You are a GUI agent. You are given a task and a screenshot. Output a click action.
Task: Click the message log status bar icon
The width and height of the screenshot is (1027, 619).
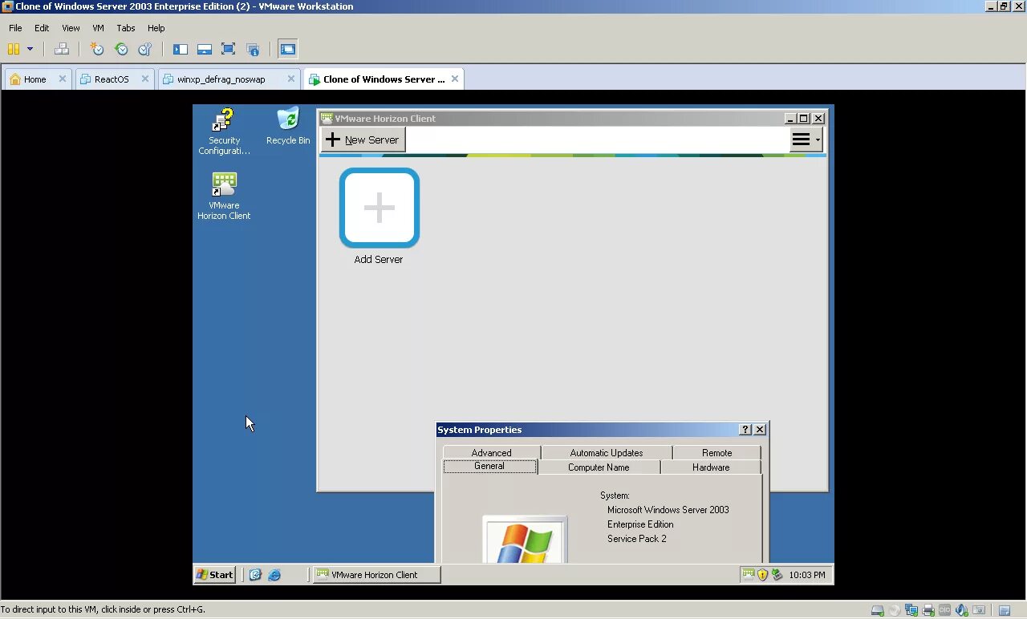[x=1005, y=611]
